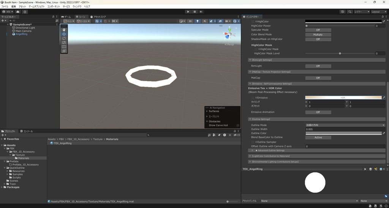
Task: Click the Outline Color swatch
Action: pyautogui.click(x=343, y=133)
